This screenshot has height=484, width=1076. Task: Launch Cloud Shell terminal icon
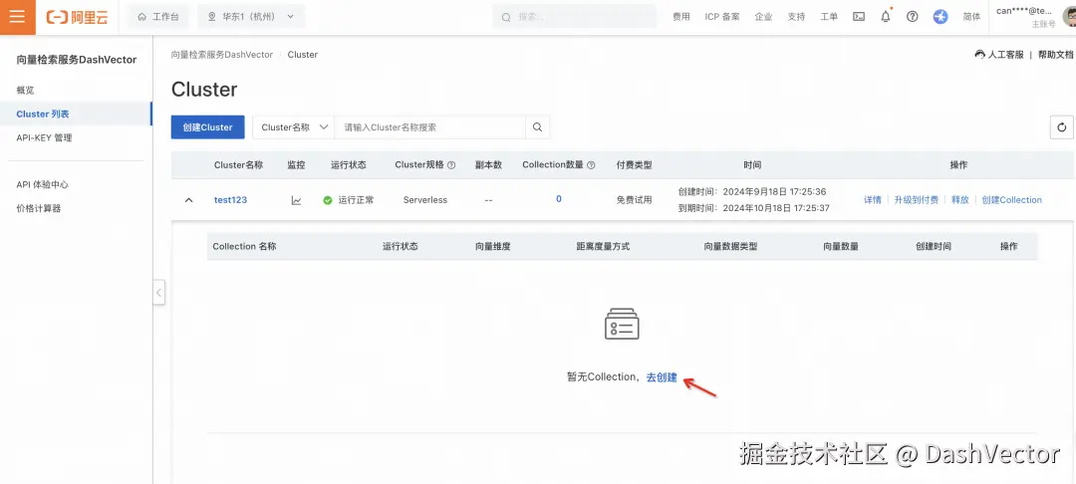[x=859, y=17]
